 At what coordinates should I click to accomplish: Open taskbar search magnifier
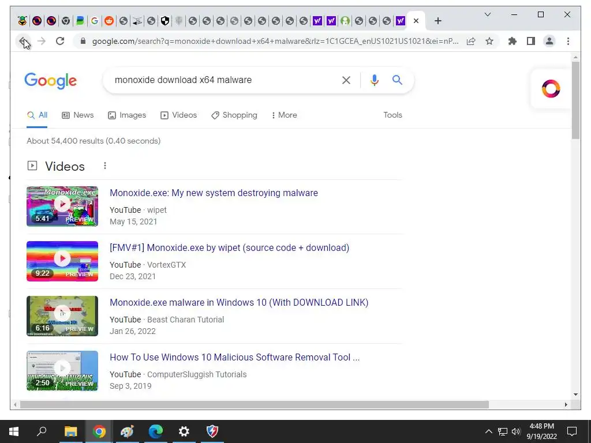[x=42, y=431]
